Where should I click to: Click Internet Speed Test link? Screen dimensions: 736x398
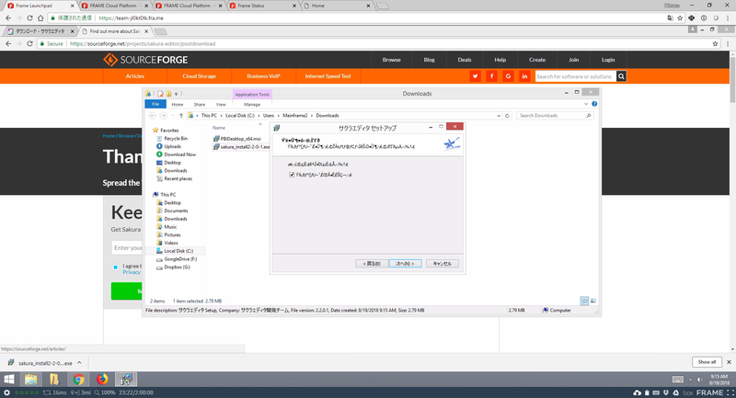pos(328,76)
